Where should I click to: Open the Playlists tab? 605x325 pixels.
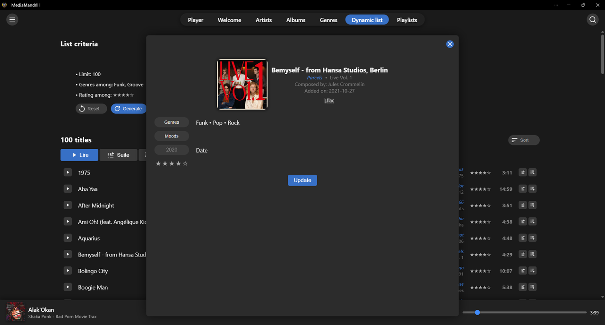pyautogui.click(x=407, y=20)
